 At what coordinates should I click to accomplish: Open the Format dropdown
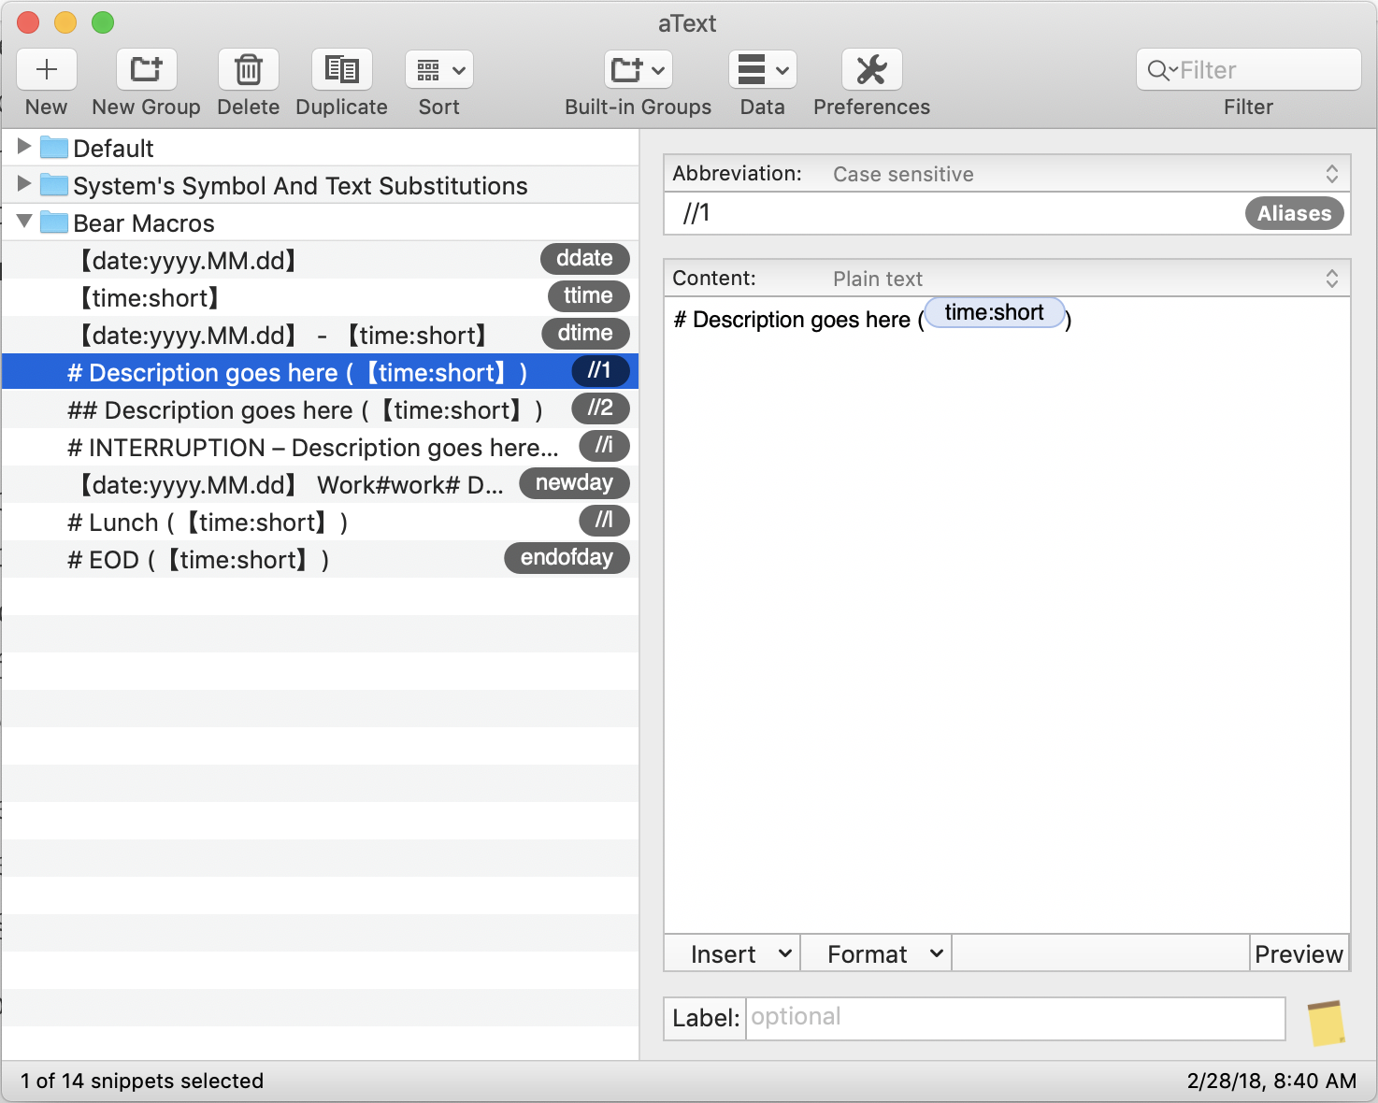(x=875, y=953)
